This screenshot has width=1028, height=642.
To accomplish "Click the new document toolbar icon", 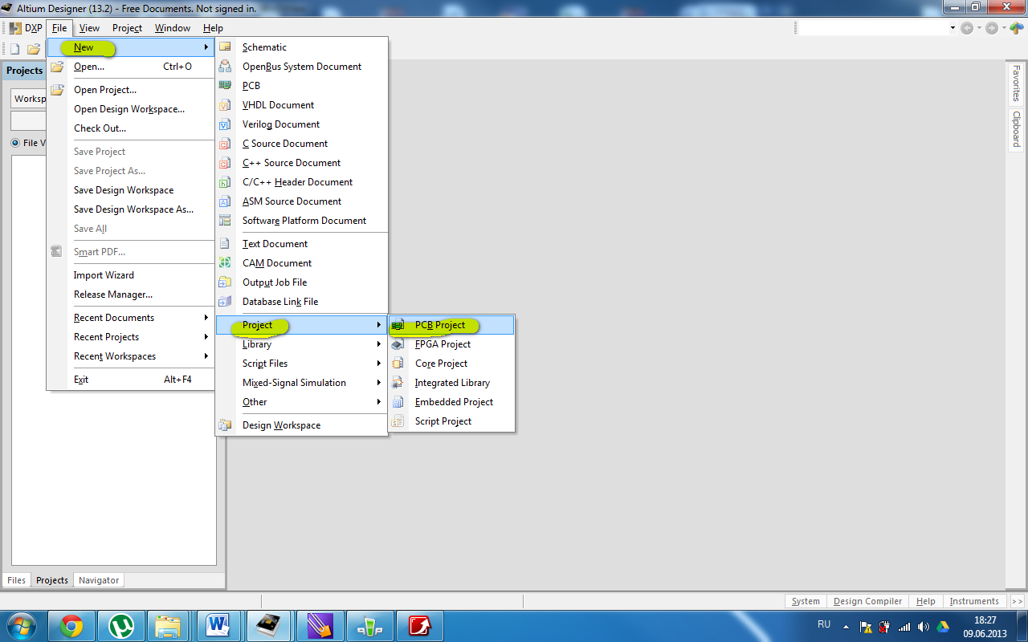I will pos(14,49).
